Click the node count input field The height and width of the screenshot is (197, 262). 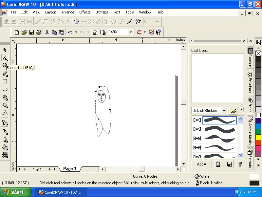151,22
